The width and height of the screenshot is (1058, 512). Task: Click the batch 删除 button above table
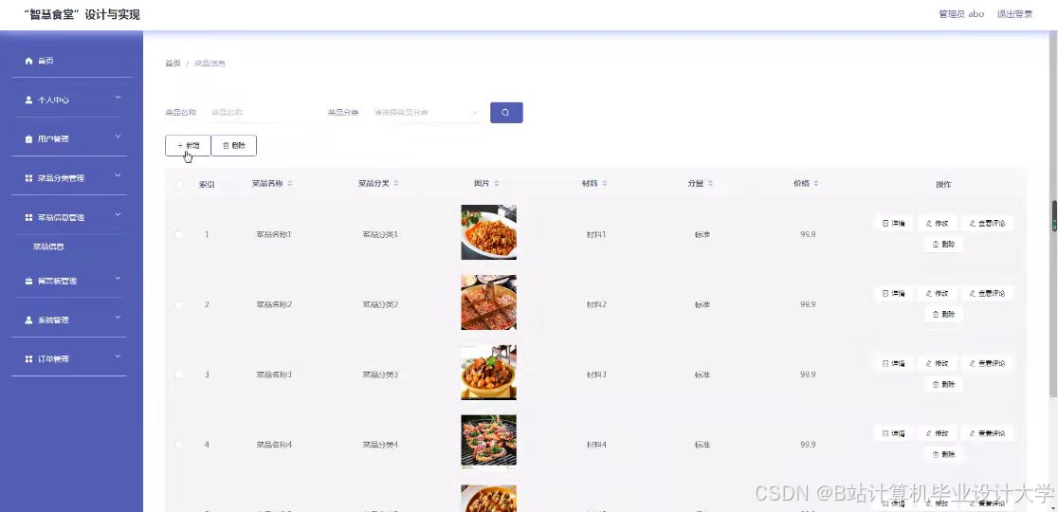click(233, 146)
